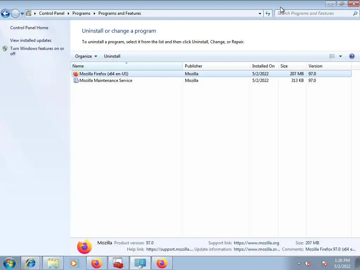
Task: Open Control Panel Home
Action: [x=29, y=27]
